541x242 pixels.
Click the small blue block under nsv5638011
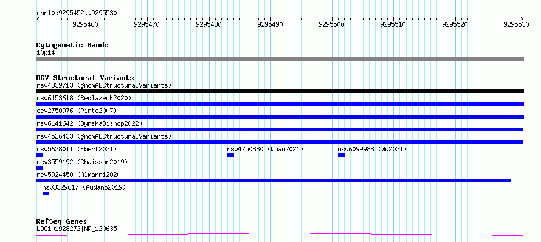[40, 155]
